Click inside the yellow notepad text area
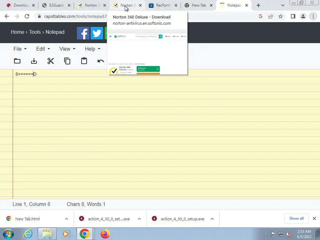 point(166,134)
